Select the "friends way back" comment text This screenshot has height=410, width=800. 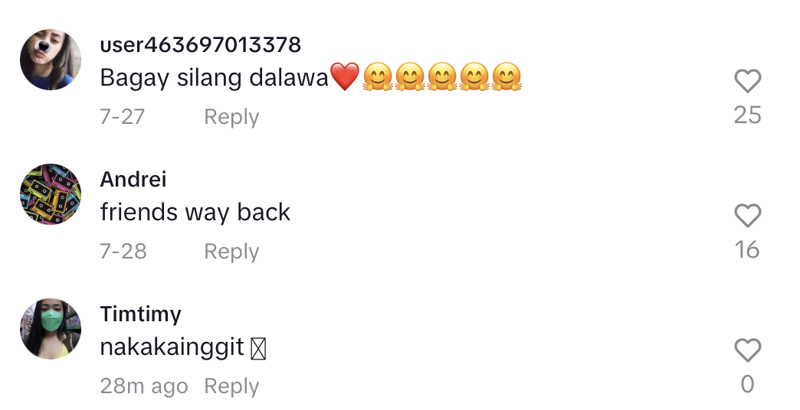195,213
